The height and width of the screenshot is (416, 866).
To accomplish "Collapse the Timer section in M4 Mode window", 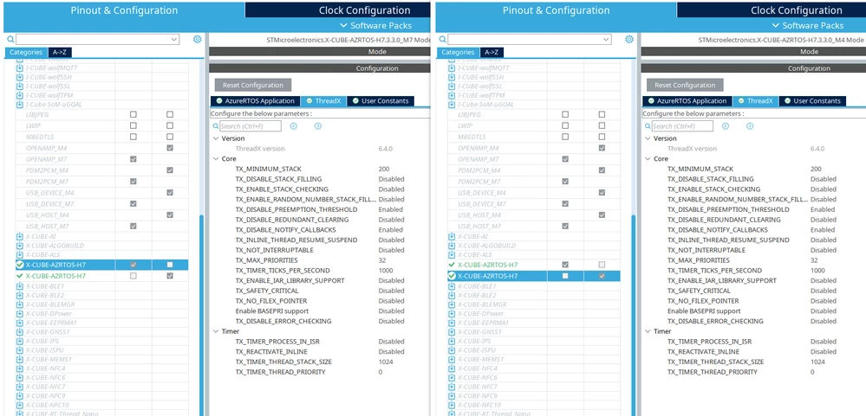I will point(648,332).
